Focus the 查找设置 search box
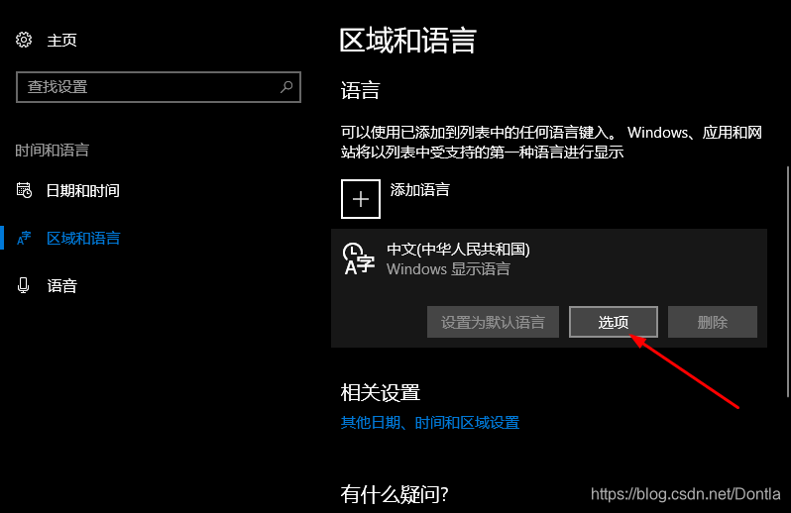The height and width of the screenshot is (513, 791). point(159,87)
